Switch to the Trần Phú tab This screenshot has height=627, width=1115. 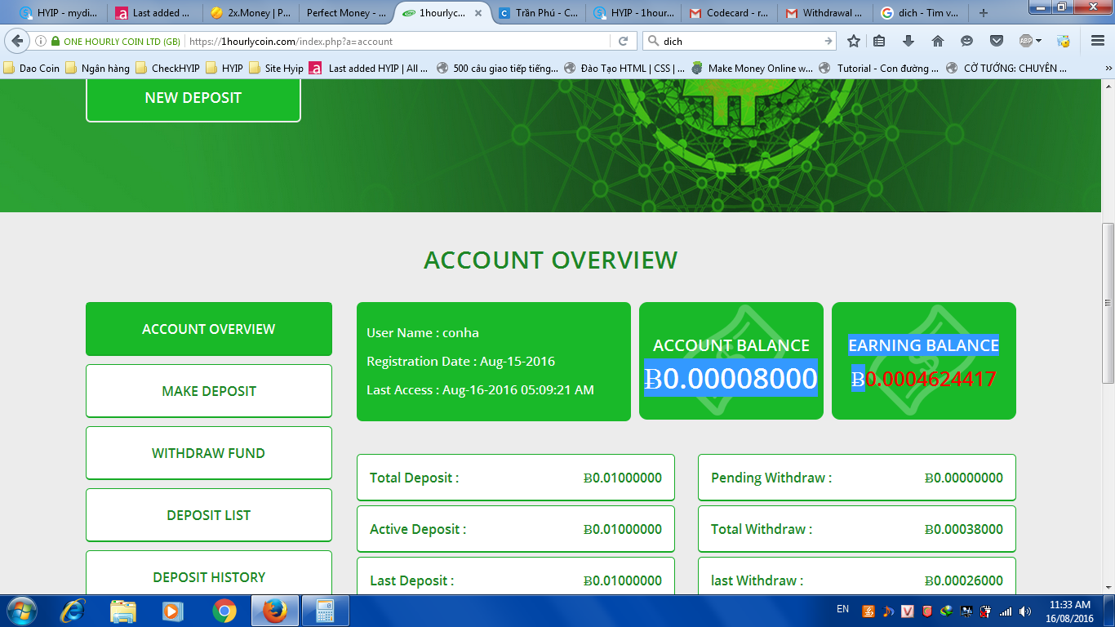539,13
